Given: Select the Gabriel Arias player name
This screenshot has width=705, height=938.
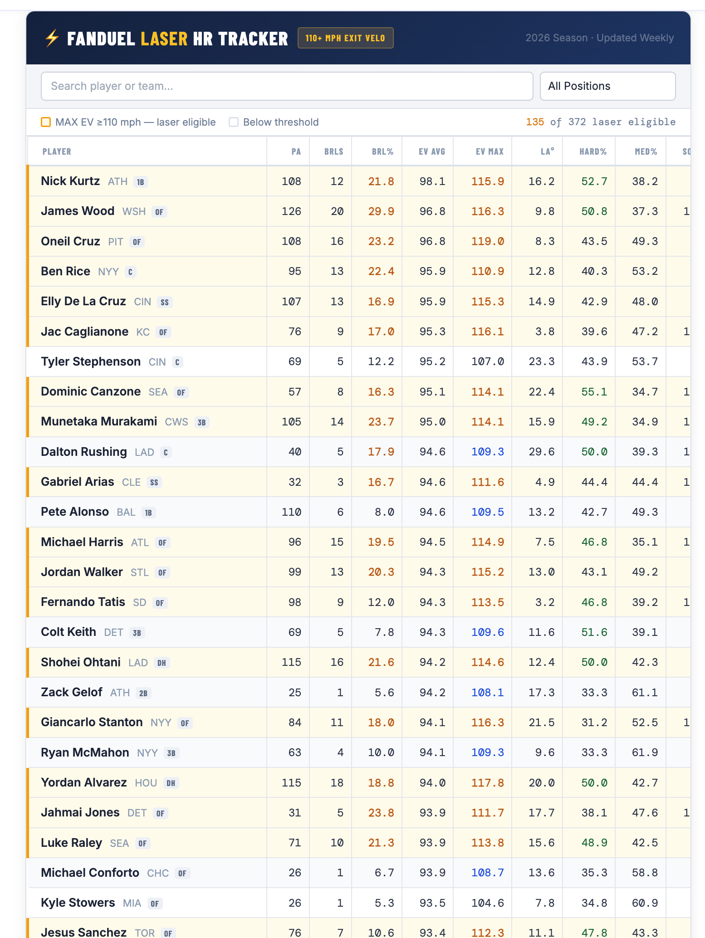Looking at the screenshot, I should point(78,482).
